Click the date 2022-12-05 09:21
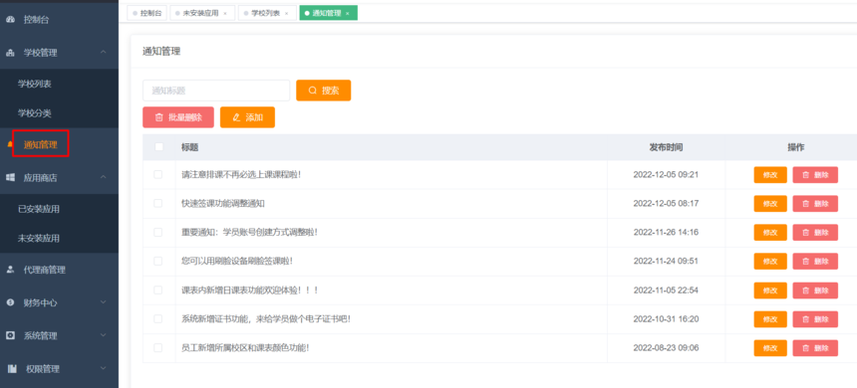 point(666,175)
